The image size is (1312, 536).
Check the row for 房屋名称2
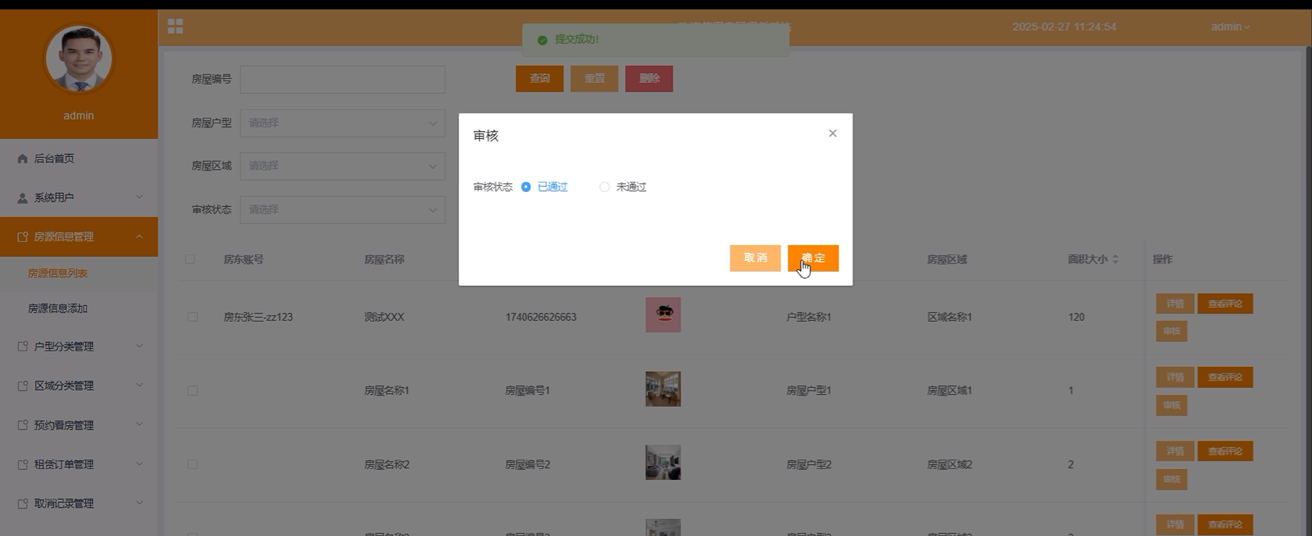pyautogui.click(x=192, y=464)
